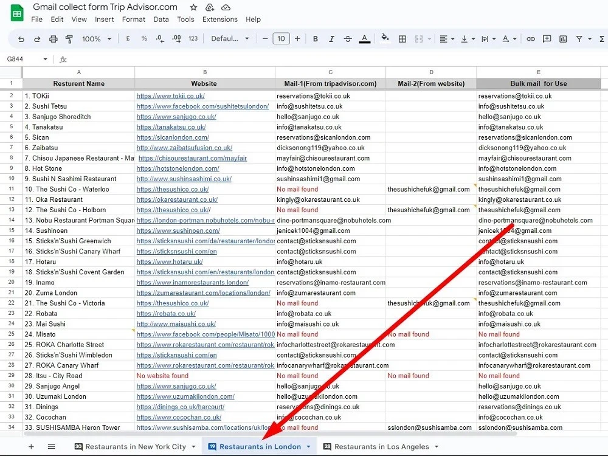
Task: Open the zoom percentage dropdown
Action: pos(94,38)
